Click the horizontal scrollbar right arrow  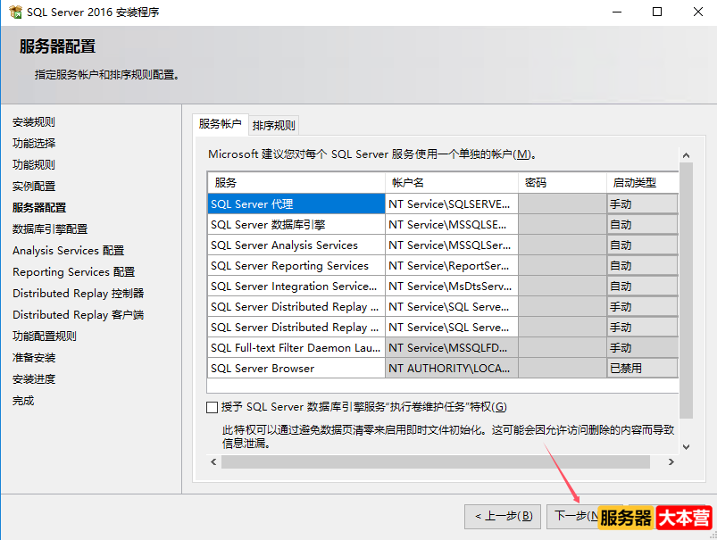coord(670,461)
